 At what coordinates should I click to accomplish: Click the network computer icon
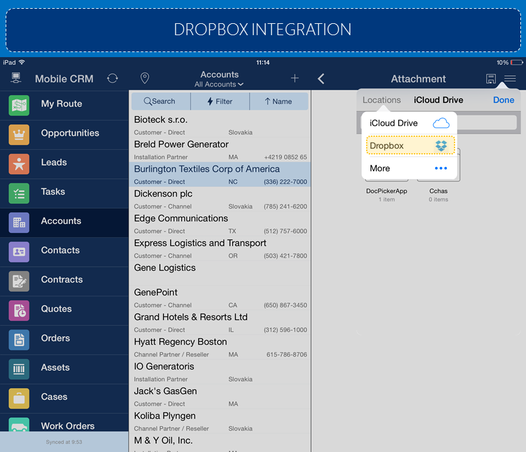[16, 78]
